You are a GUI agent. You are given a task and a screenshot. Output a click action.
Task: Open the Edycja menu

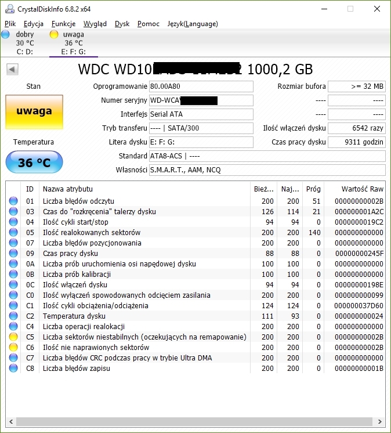point(34,24)
